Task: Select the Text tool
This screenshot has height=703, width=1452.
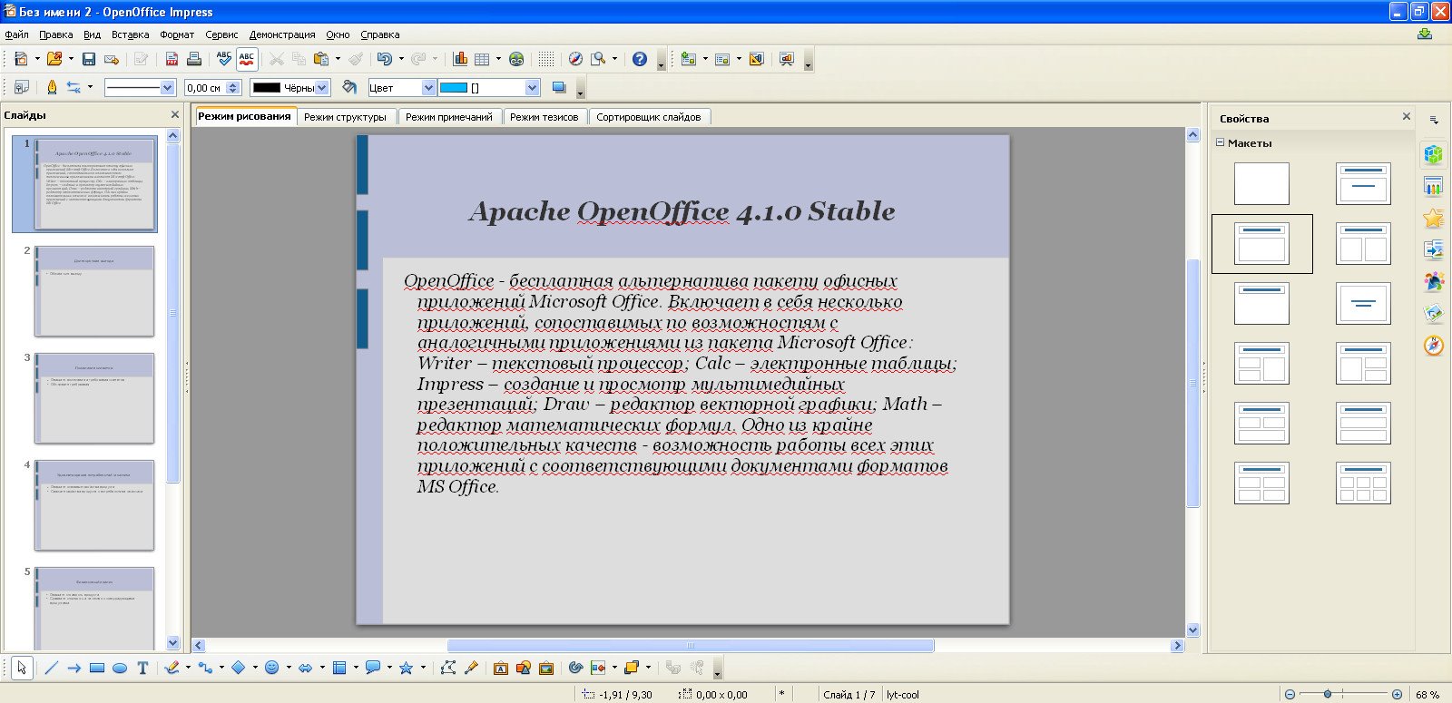Action: [142, 669]
